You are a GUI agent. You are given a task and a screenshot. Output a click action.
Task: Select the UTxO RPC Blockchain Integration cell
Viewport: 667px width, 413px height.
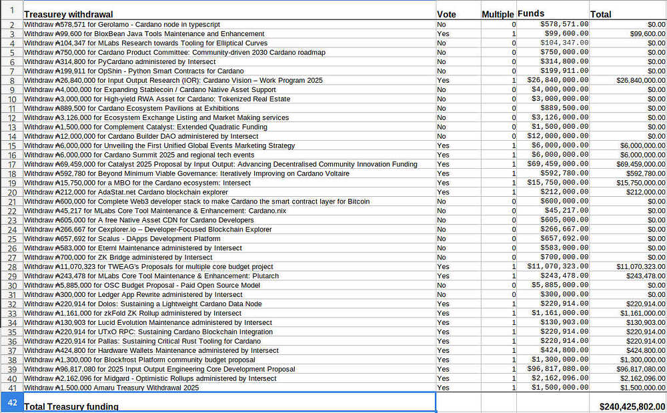(229, 332)
